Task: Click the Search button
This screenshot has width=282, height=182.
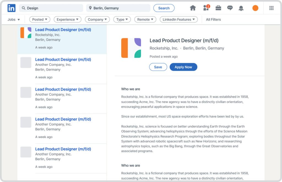Action: [x=164, y=8]
